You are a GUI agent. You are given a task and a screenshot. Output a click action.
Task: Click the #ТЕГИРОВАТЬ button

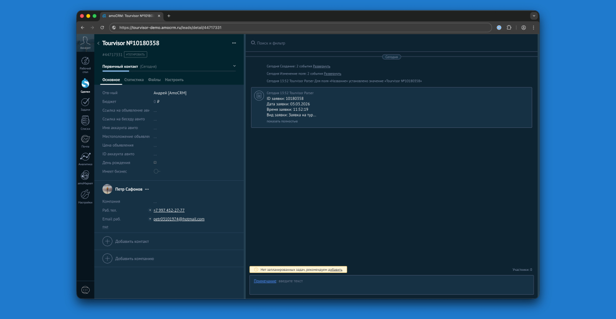coord(136,54)
